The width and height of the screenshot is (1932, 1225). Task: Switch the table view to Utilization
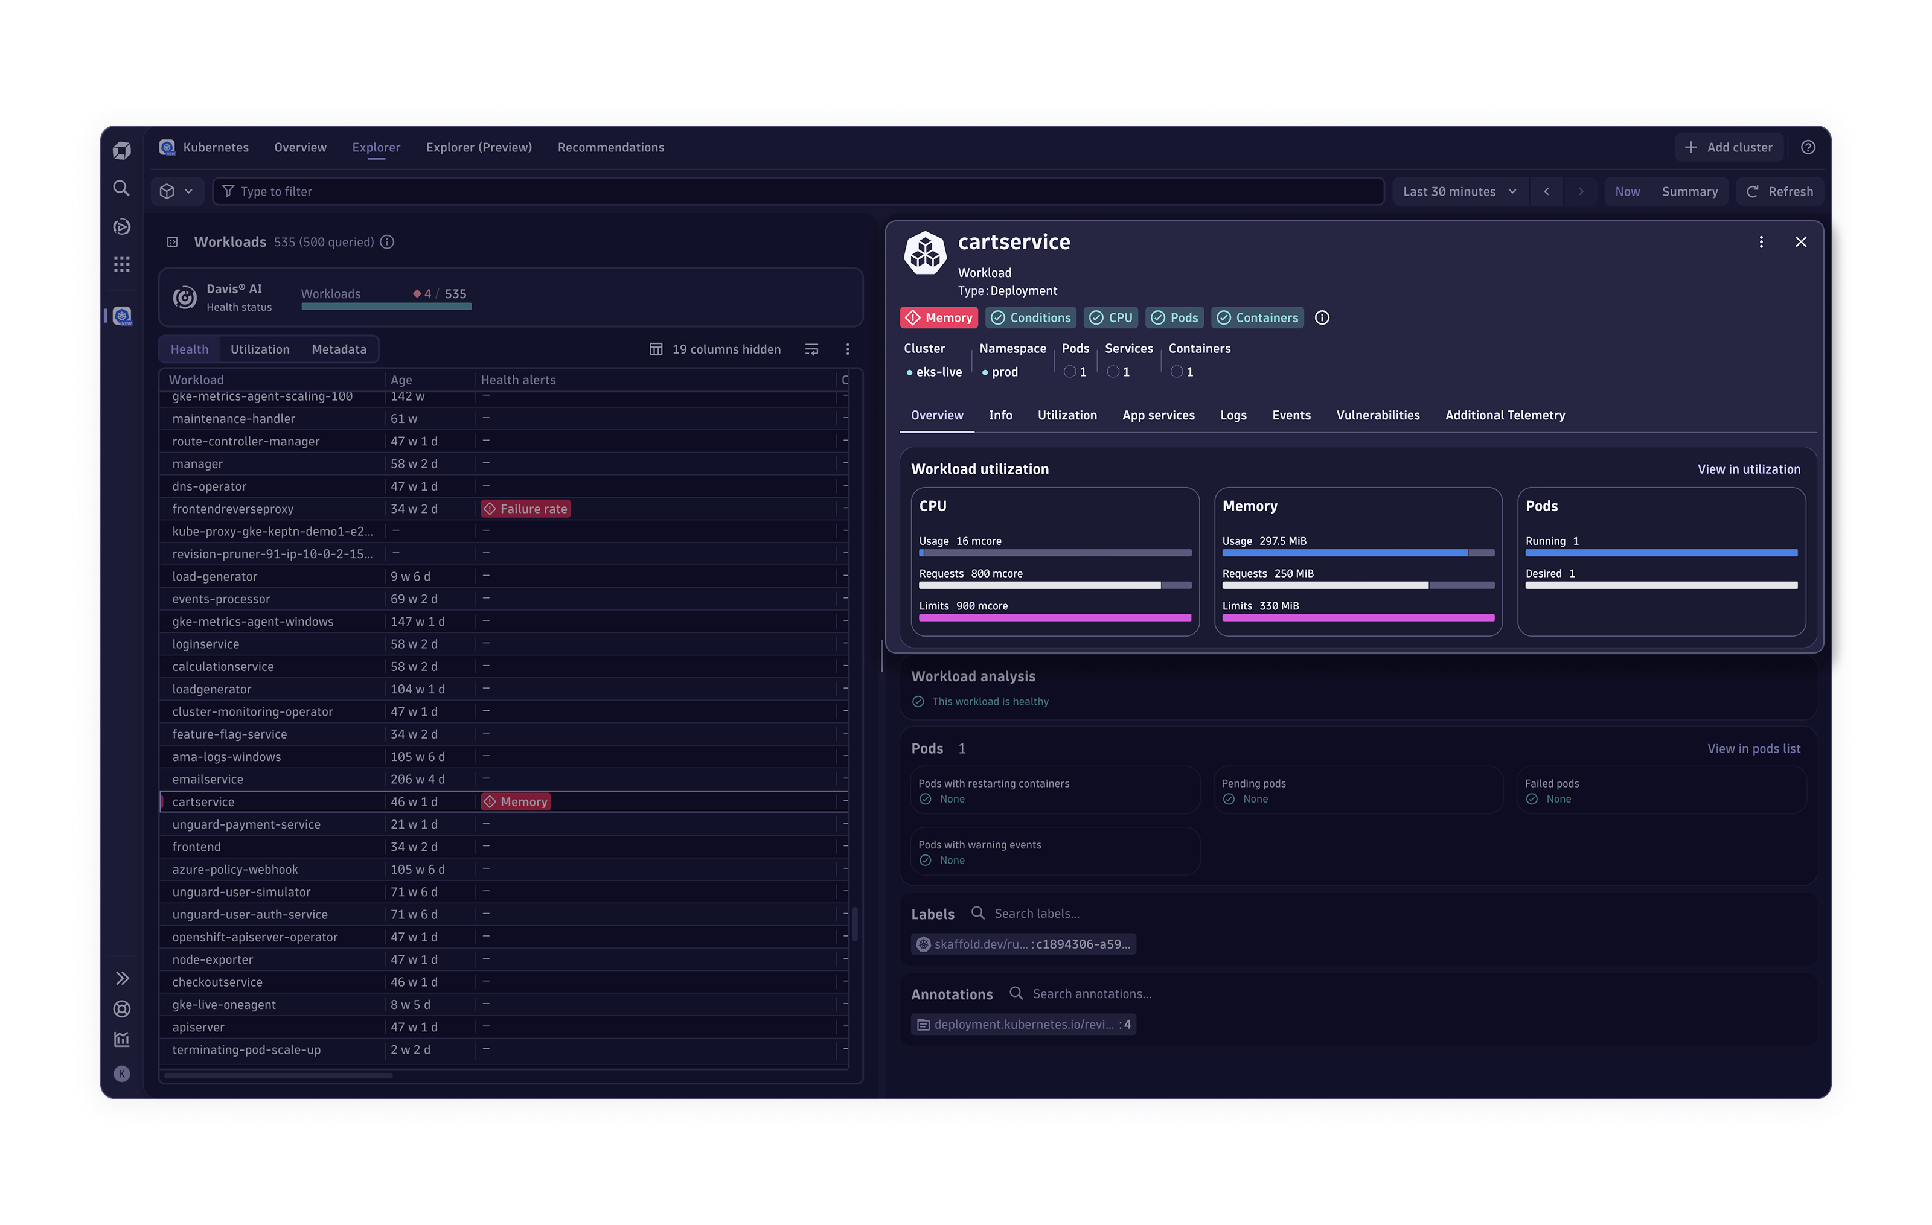click(x=260, y=349)
